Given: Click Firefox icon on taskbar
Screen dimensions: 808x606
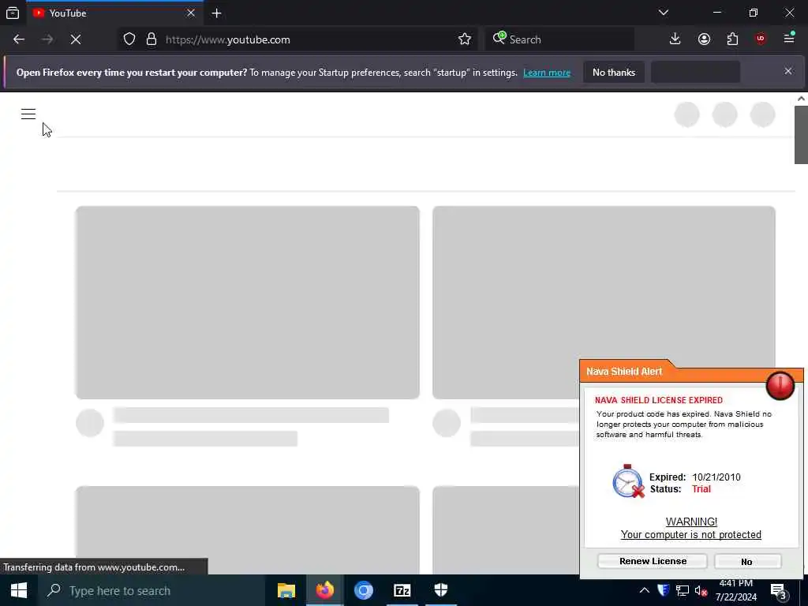Looking at the screenshot, I should tap(324, 590).
